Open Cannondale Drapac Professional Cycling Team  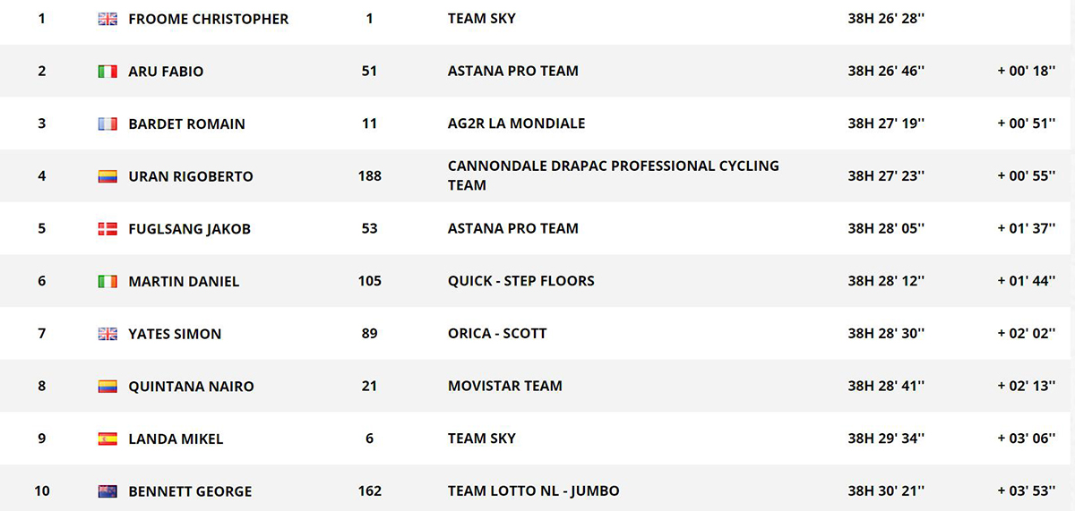click(x=614, y=175)
